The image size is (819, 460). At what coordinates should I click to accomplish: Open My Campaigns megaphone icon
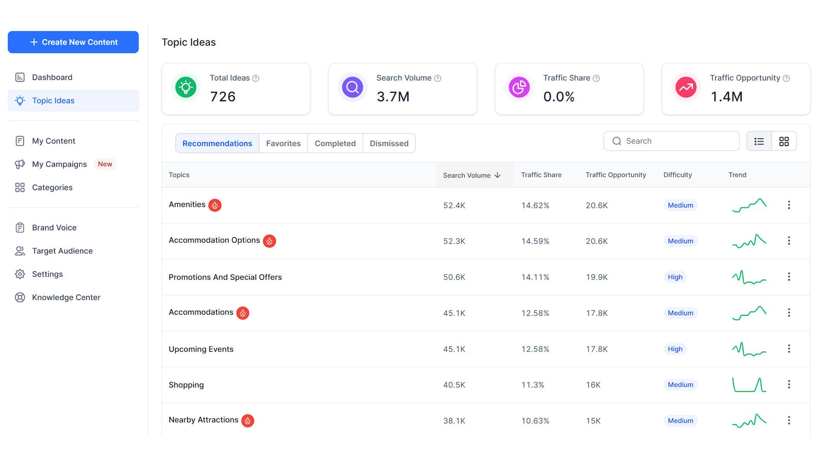point(20,164)
